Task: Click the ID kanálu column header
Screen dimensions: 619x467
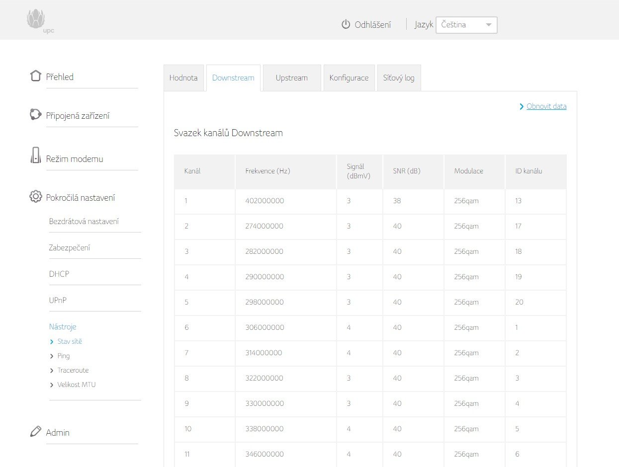Action: [535, 171]
